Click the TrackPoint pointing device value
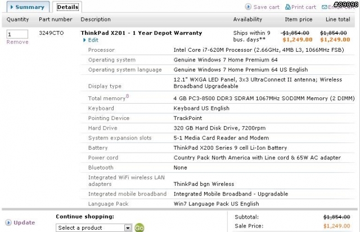The height and width of the screenshot is (232, 360). click(x=187, y=118)
